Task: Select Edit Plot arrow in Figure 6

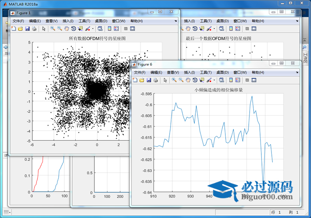Action: click(x=165, y=80)
